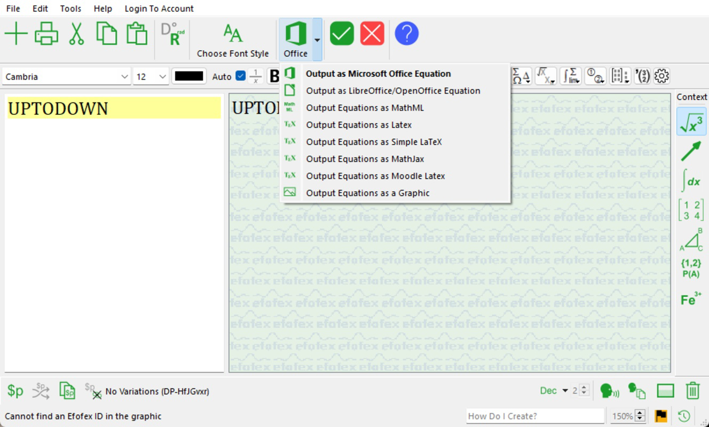Click UPTODOWN in the equation editor
Screen dimensions: 709x427
pyautogui.click(x=58, y=108)
